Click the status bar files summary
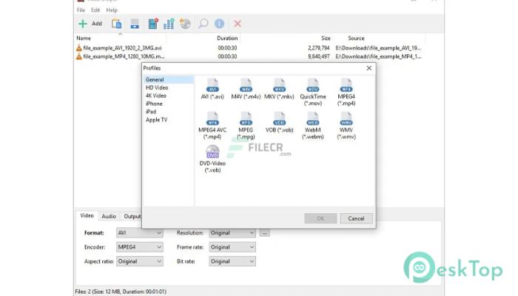The width and height of the screenshot is (518, 296). [x=121, y=292]
